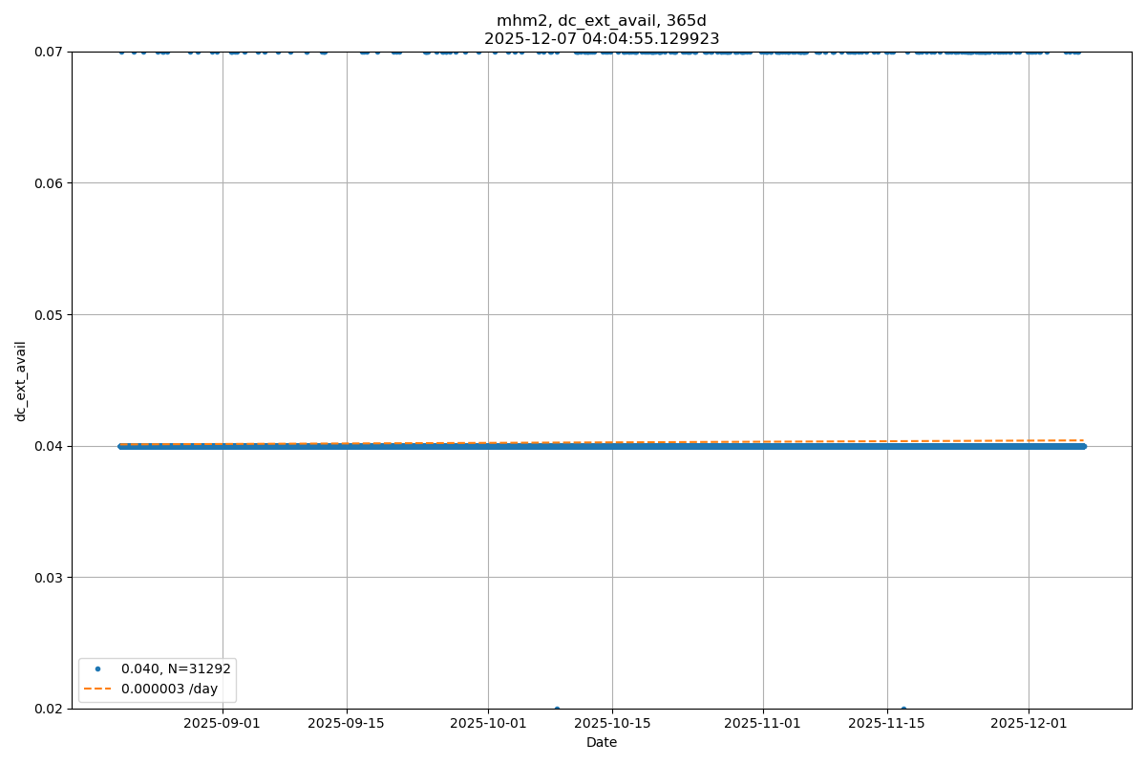This screenshot has height=764, width=1146.
Task: Click the blue dot marker in legend
Action: (x=97, y=669)
